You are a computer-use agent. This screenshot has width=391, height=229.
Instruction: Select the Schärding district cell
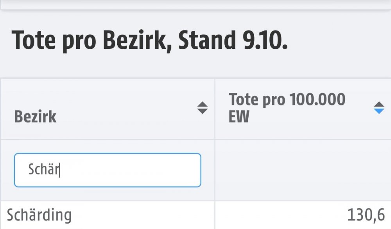click(x=39, y=215)
